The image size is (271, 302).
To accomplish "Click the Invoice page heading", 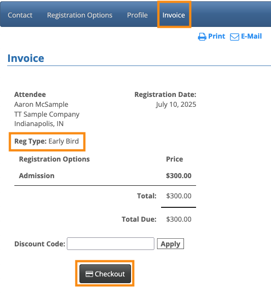I will tap(26, 58).
